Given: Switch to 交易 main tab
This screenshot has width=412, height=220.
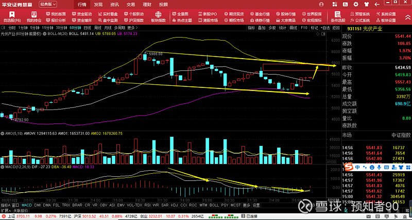Looking at the screenshot, I should (x=131, y=5).
